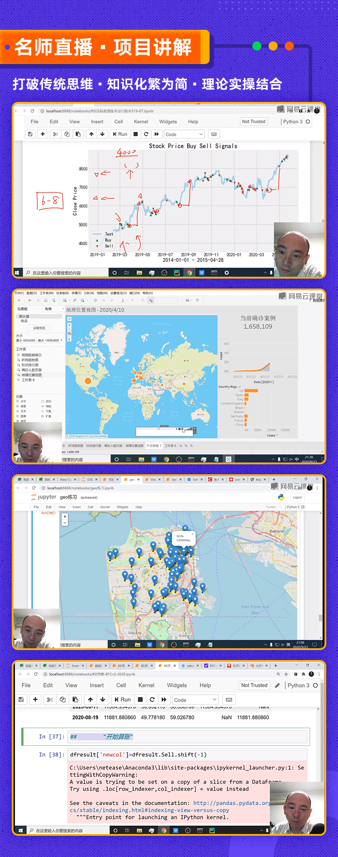Reload the page in the RSI stock notebook browser
The image size is (338, 857).
tap(32, 111)
